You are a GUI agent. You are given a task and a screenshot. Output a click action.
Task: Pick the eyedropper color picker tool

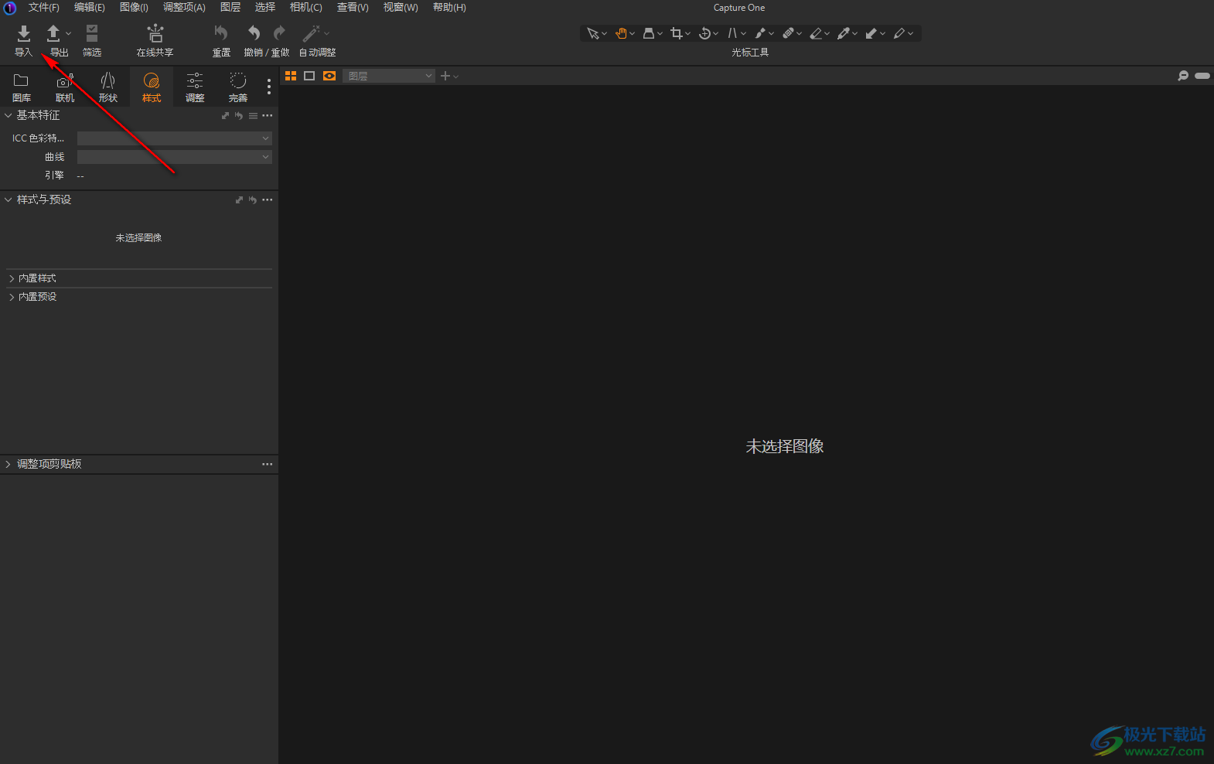[x=843, y=33]
